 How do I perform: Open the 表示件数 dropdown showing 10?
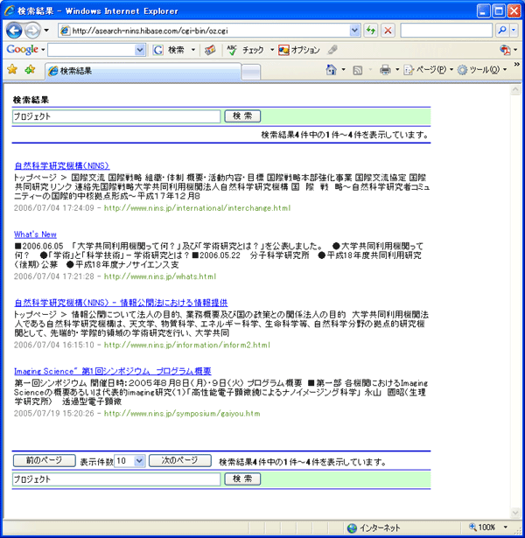tap(129, 461)
